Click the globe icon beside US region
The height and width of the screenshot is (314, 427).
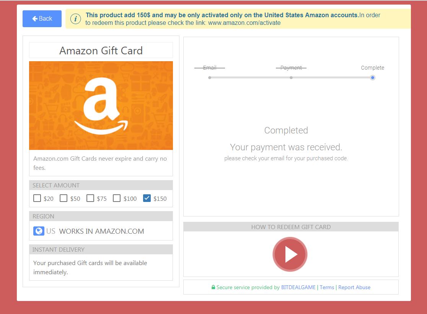(x=39, y=231)
